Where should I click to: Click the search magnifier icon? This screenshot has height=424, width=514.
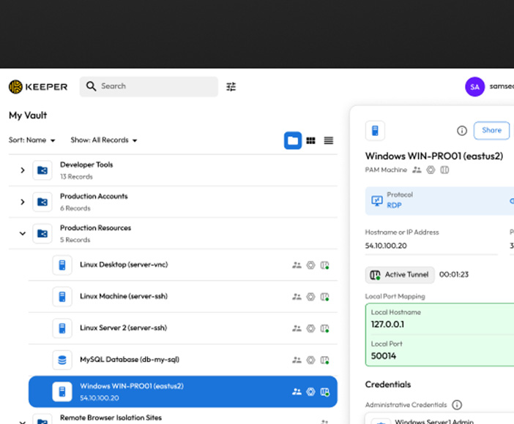click(x=91, y=86)
